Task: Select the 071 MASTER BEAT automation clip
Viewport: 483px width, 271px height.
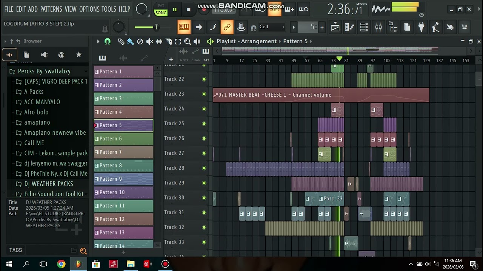Action: click(321, 95)
